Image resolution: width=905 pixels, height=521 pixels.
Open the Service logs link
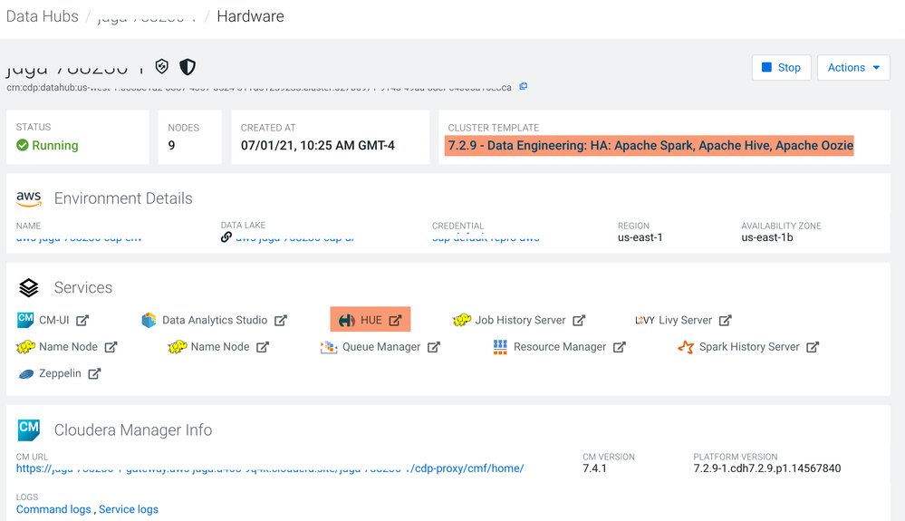coord(129,509)
